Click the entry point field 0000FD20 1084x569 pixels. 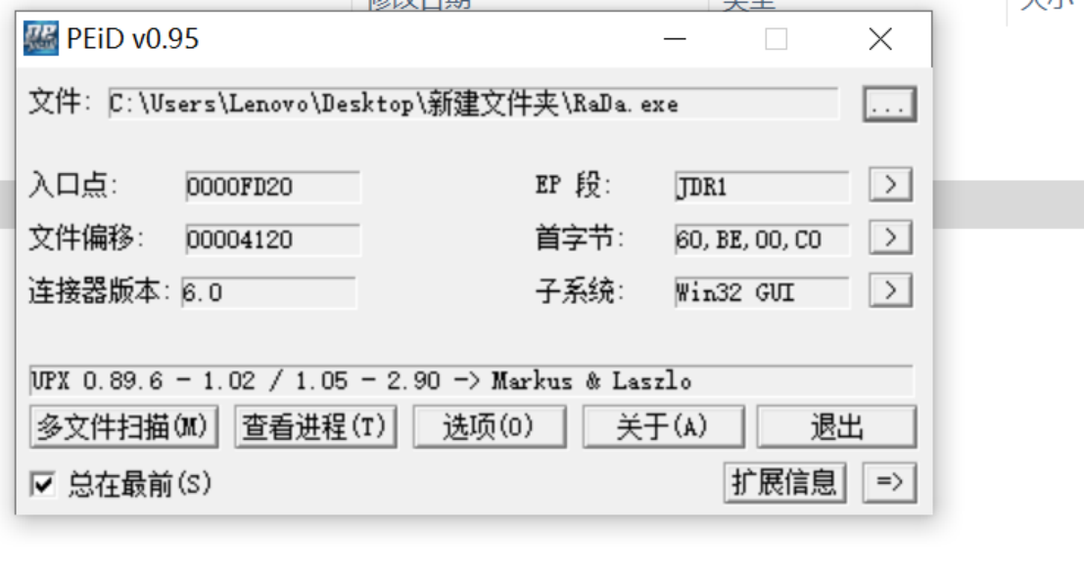click(272, 187)
